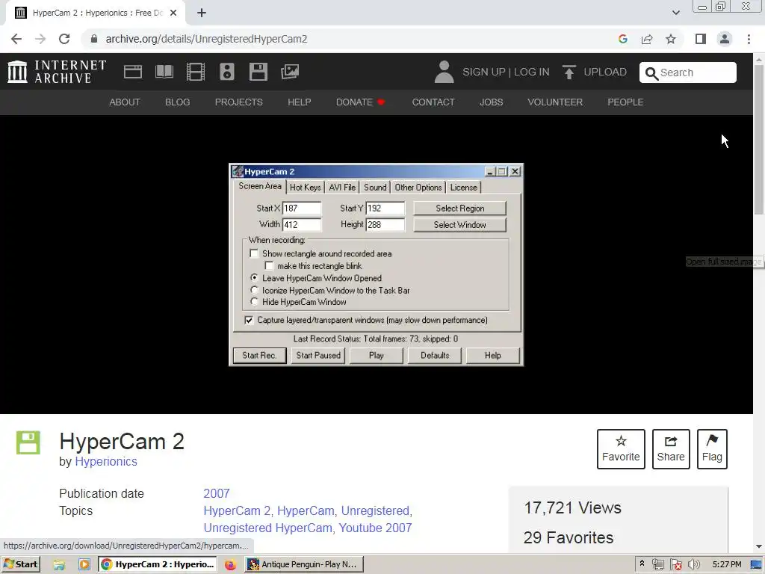Open the tab search chevron
This screenshot has height=574, width=765.
[675, 13]
